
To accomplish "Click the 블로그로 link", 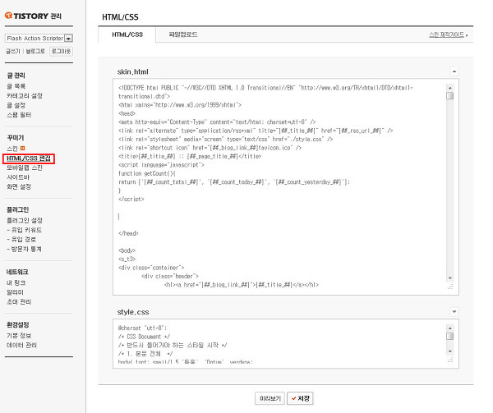I will pos(35,51).
